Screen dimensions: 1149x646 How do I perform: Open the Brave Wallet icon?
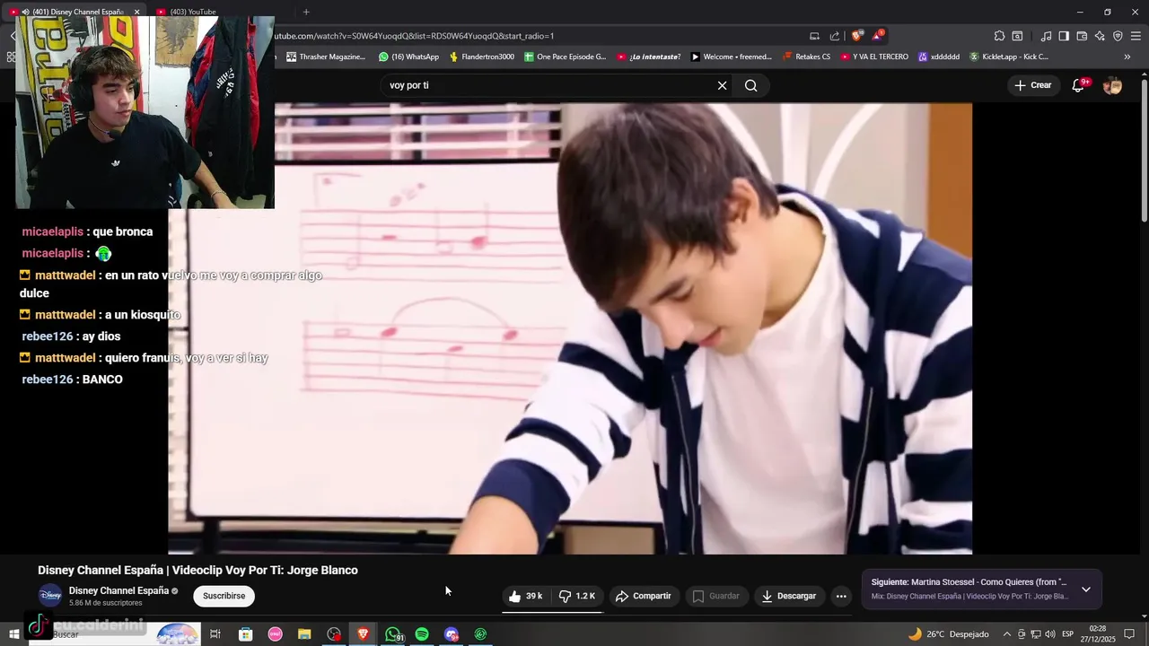coord(1082,36)
